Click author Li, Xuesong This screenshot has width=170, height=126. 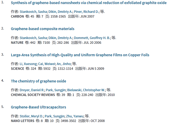point(28,64)
